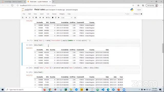The image size is (164, 92).
Task: Open the Insert menu
Action: (x=42, y=14)
